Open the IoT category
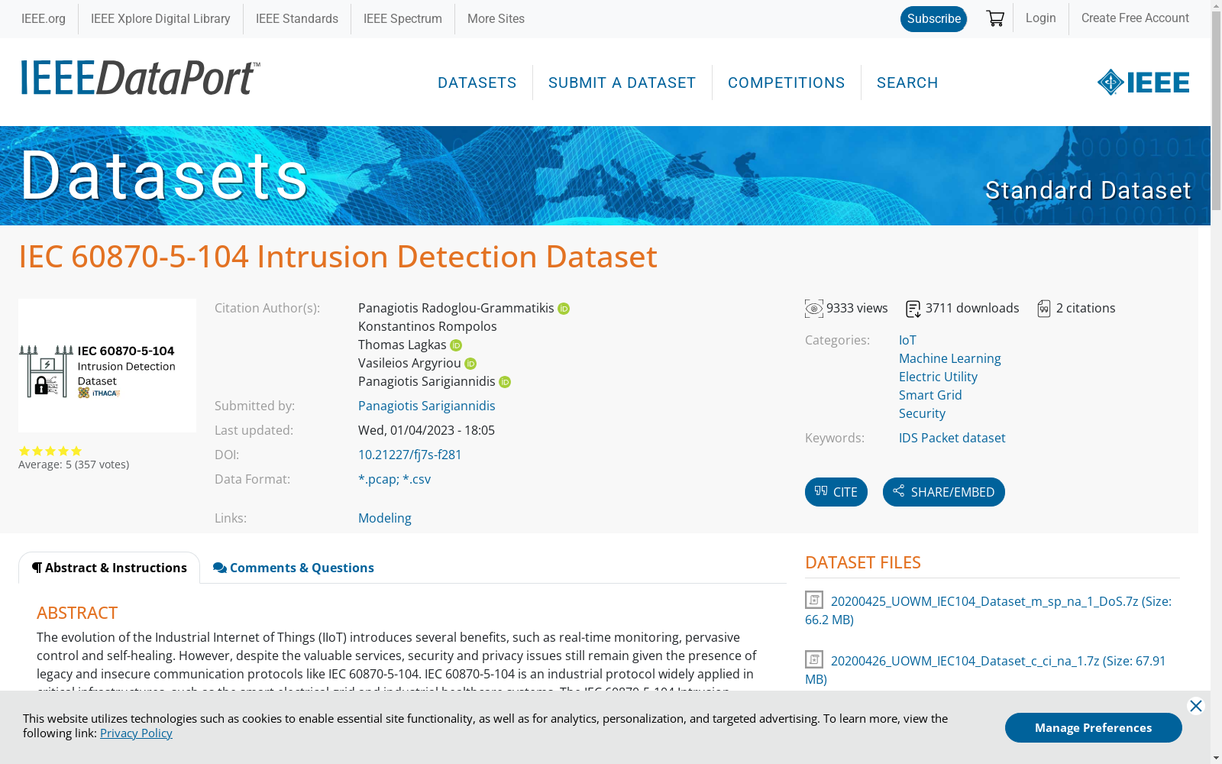 pyautogui.click(x=907, y=340)
